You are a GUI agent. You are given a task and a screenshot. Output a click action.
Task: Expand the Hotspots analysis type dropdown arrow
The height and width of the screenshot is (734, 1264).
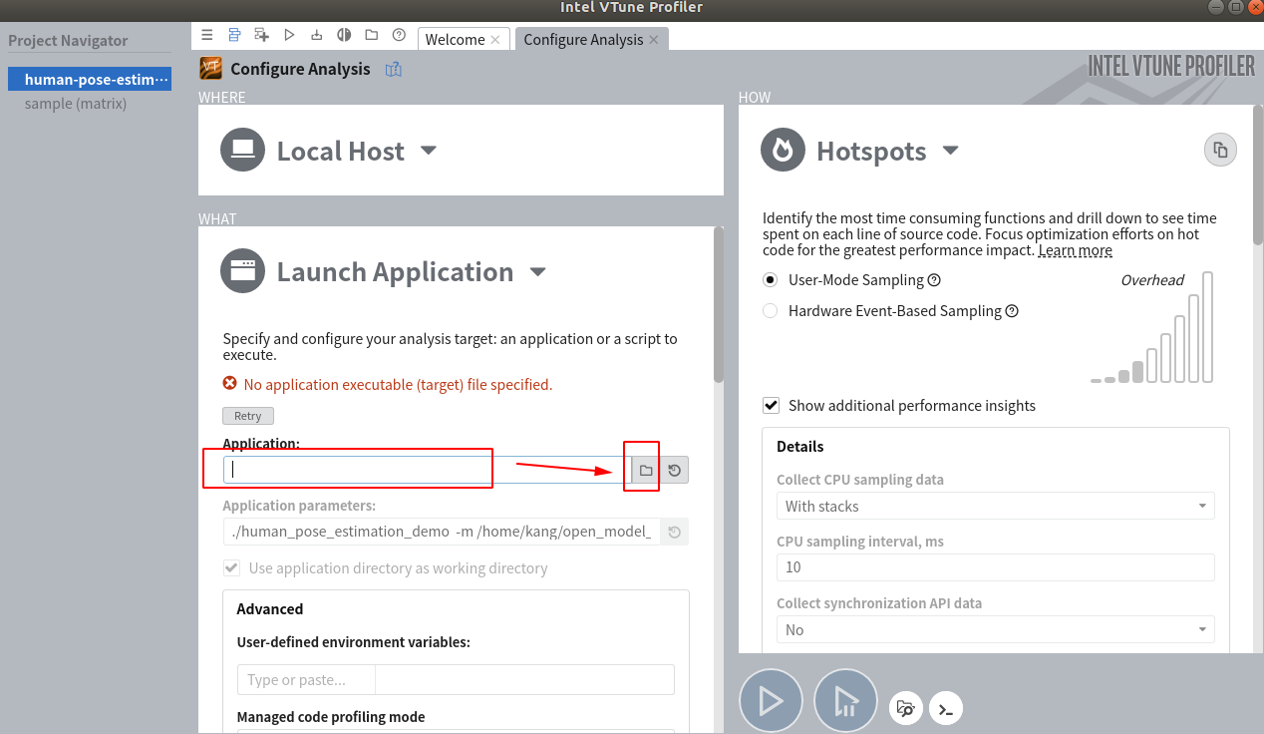tap(950, 151)
